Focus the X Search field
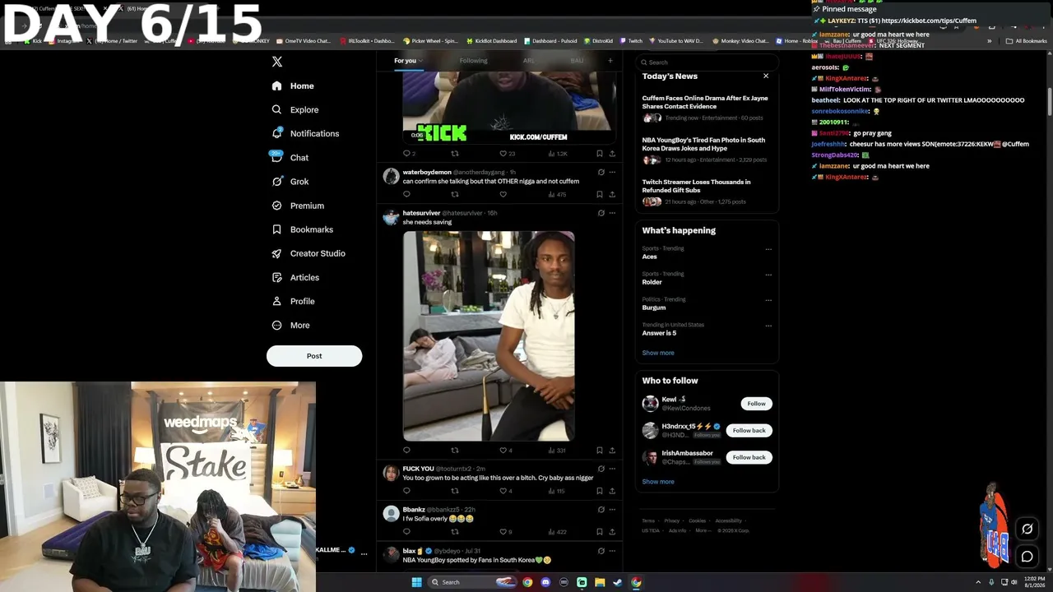 [x=707, y=62]
